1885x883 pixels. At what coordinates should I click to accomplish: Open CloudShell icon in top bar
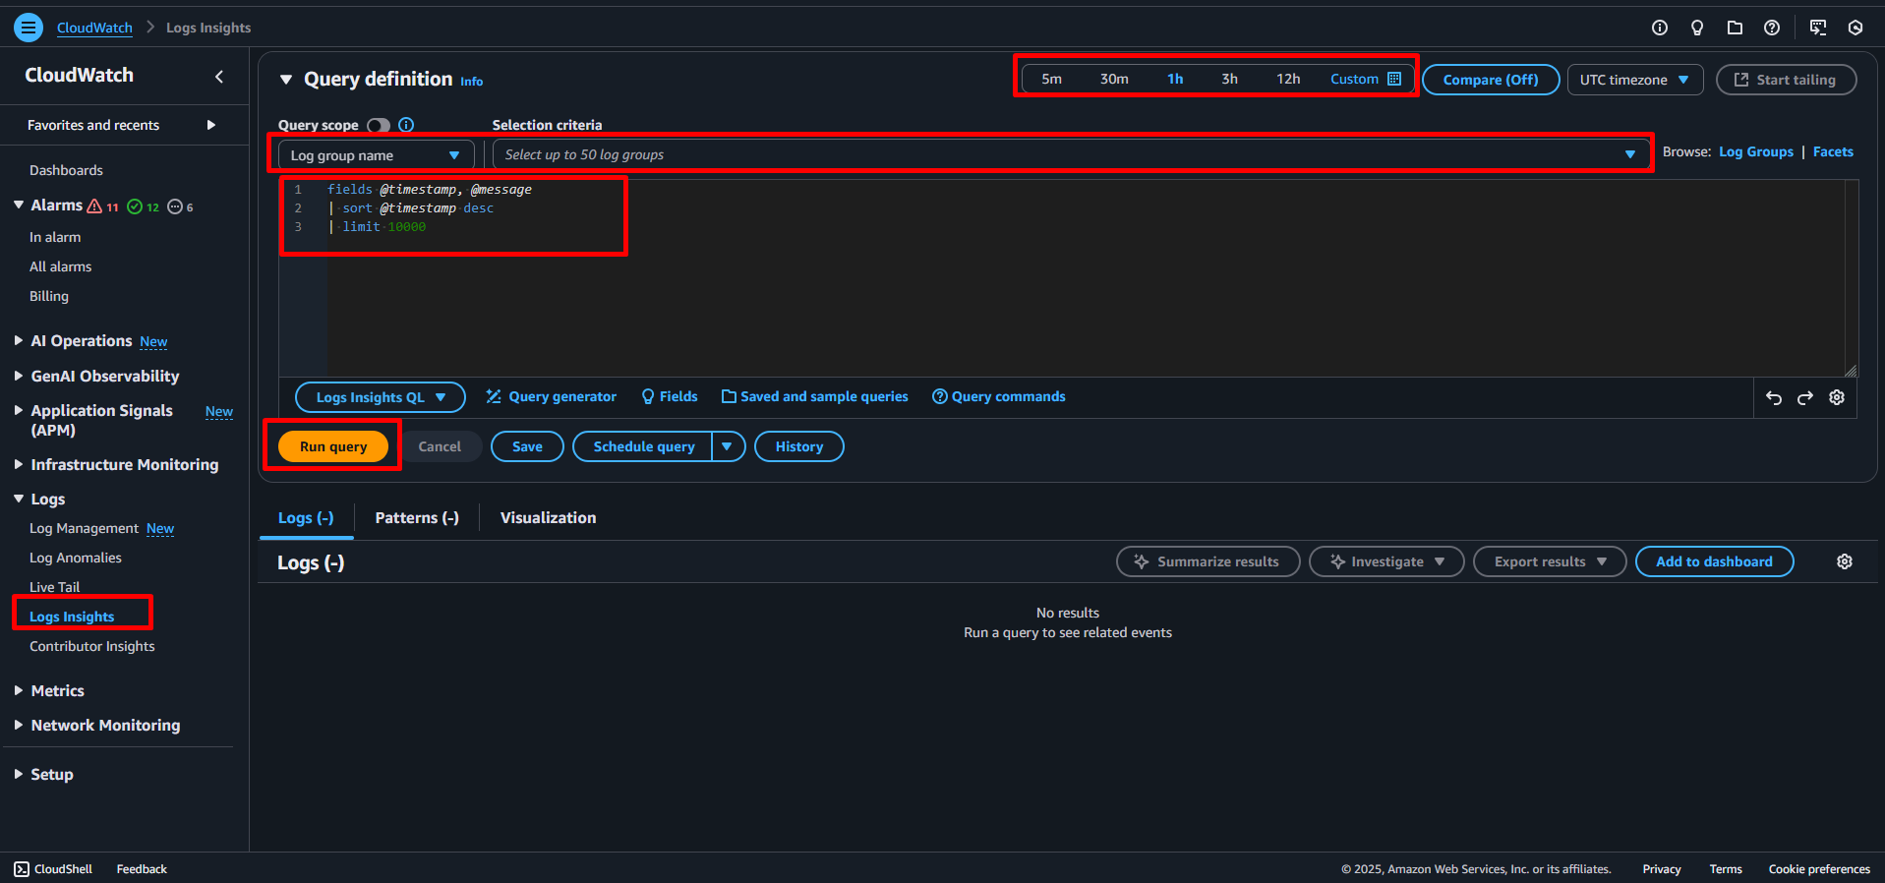click(1818, 28)
